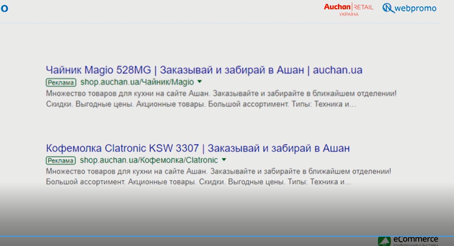Click the Реклама badge on the Чайник ad

coord(61,82)
